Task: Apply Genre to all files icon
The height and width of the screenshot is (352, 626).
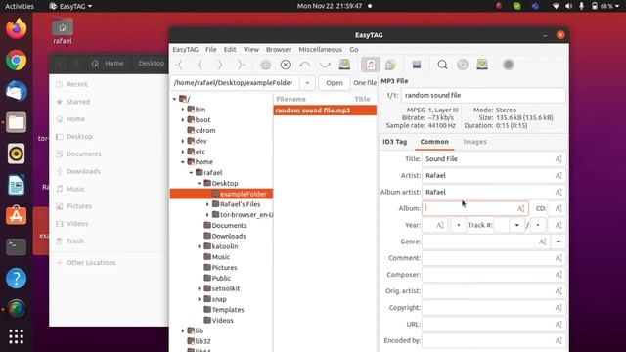Action: coord(542,242)
